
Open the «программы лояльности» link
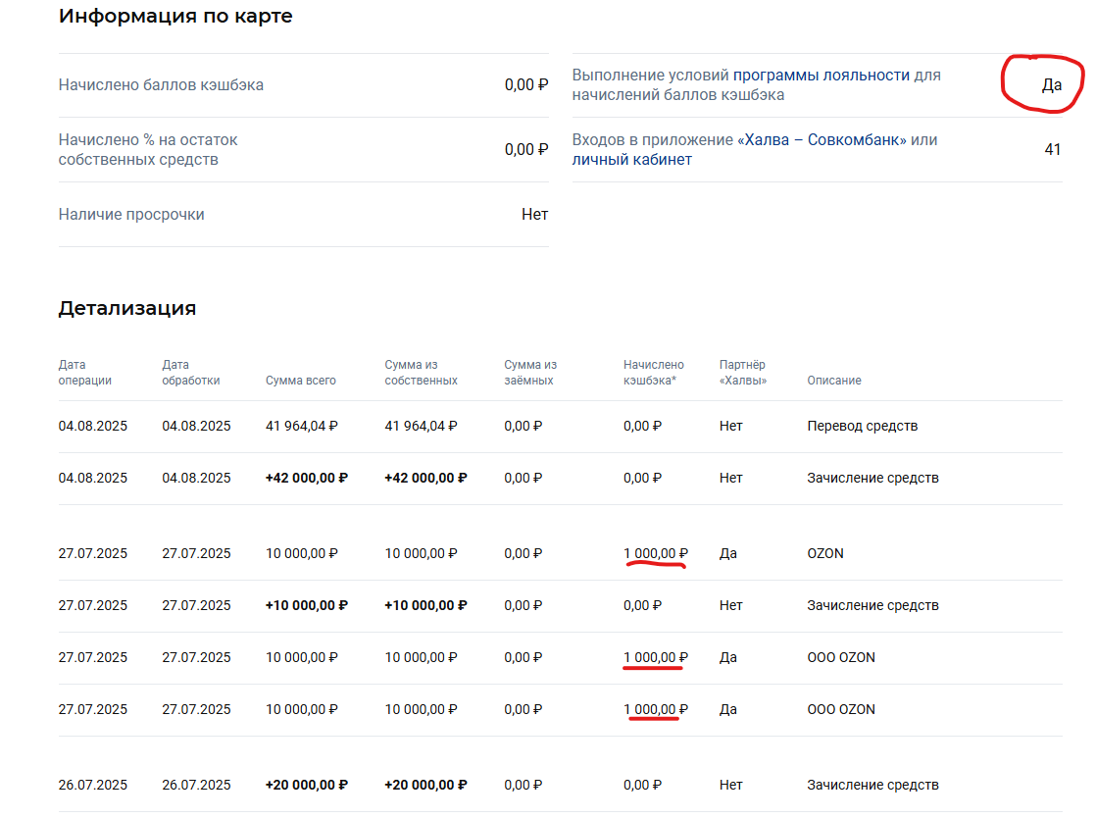pyautogui.click(x=822, y=76)
